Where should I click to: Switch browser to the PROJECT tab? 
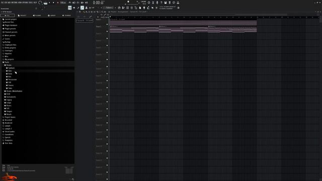click(x=22, y=16)
